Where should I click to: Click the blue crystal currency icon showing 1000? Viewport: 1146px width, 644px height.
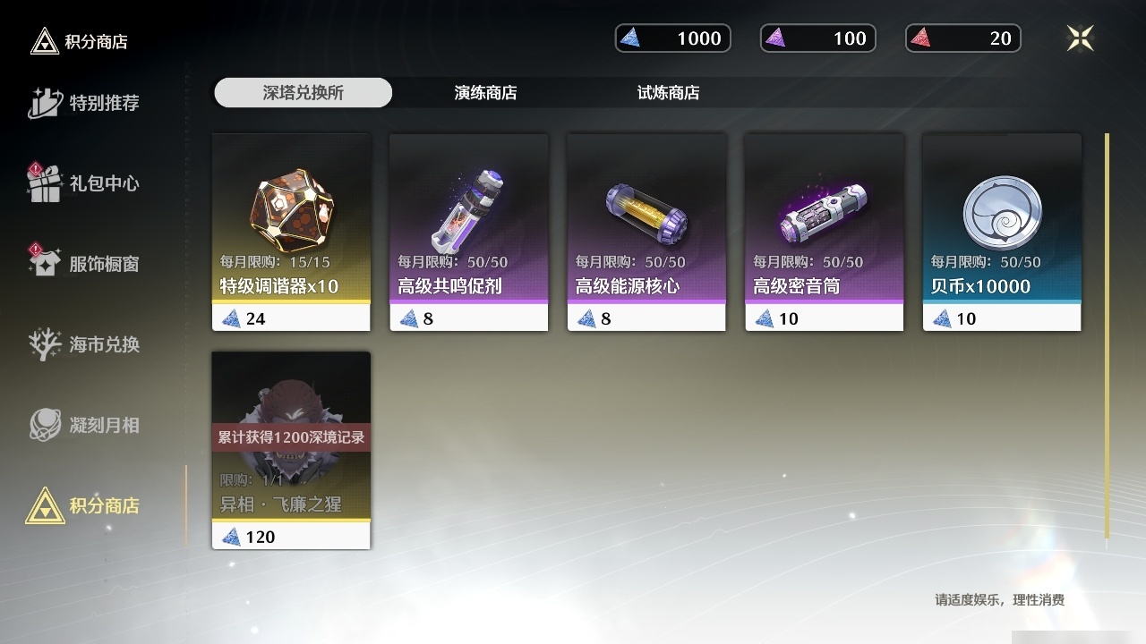(631, 38)
